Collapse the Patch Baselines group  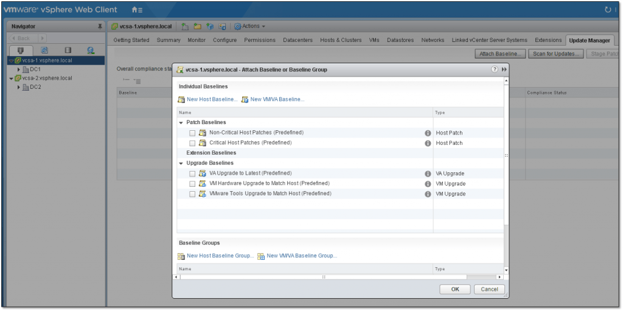coord(181,123)
